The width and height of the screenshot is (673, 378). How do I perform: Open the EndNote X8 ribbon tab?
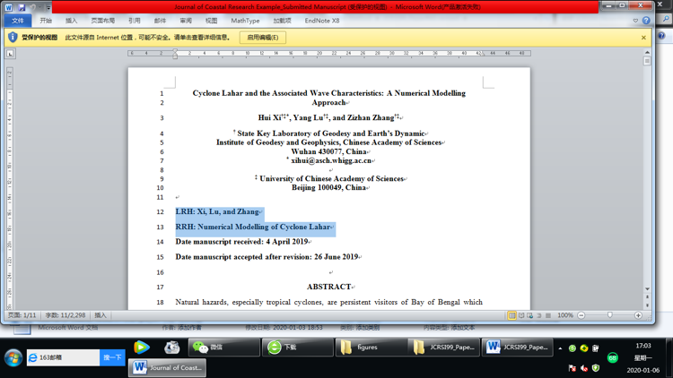(x=322, y=21)
